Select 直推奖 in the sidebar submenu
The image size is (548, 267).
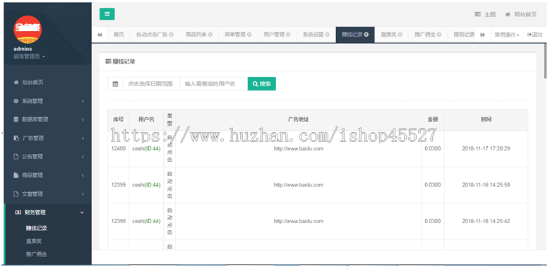[x=34, y=241]
